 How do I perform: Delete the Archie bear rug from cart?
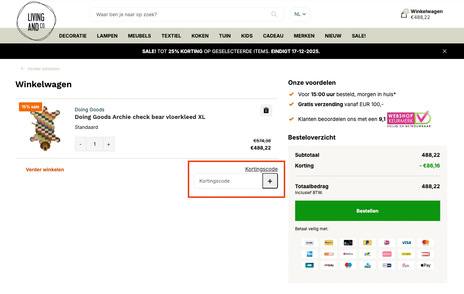tap(266, 110)
